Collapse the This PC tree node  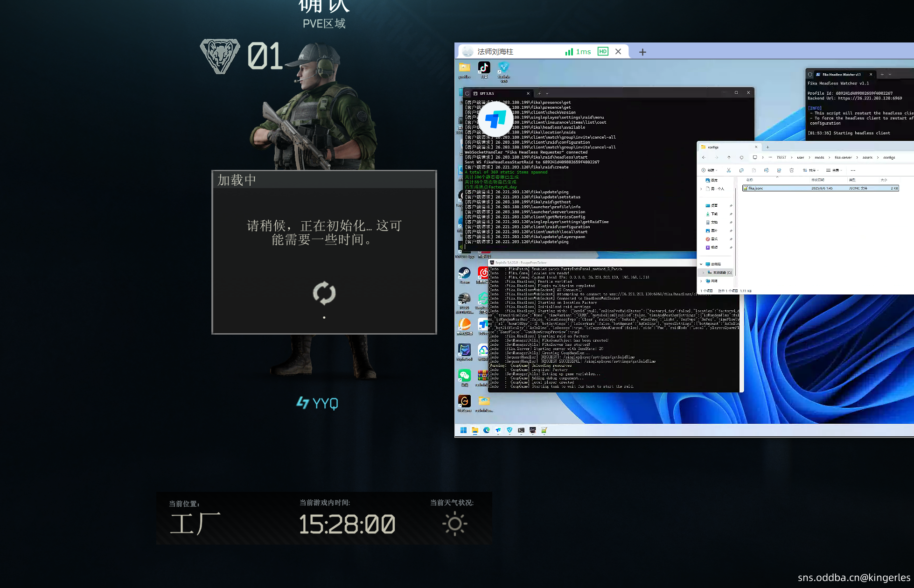pos(701,264)
